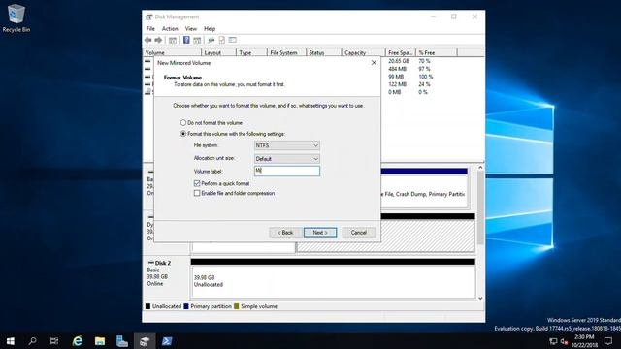The image size is (621, 349).
Task: Cancel the New Mirrored Volume wizard
Action: point(358,233)
